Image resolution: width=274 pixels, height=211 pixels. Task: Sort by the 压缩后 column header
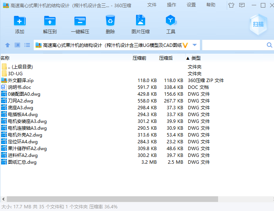(x=166, y=58)
